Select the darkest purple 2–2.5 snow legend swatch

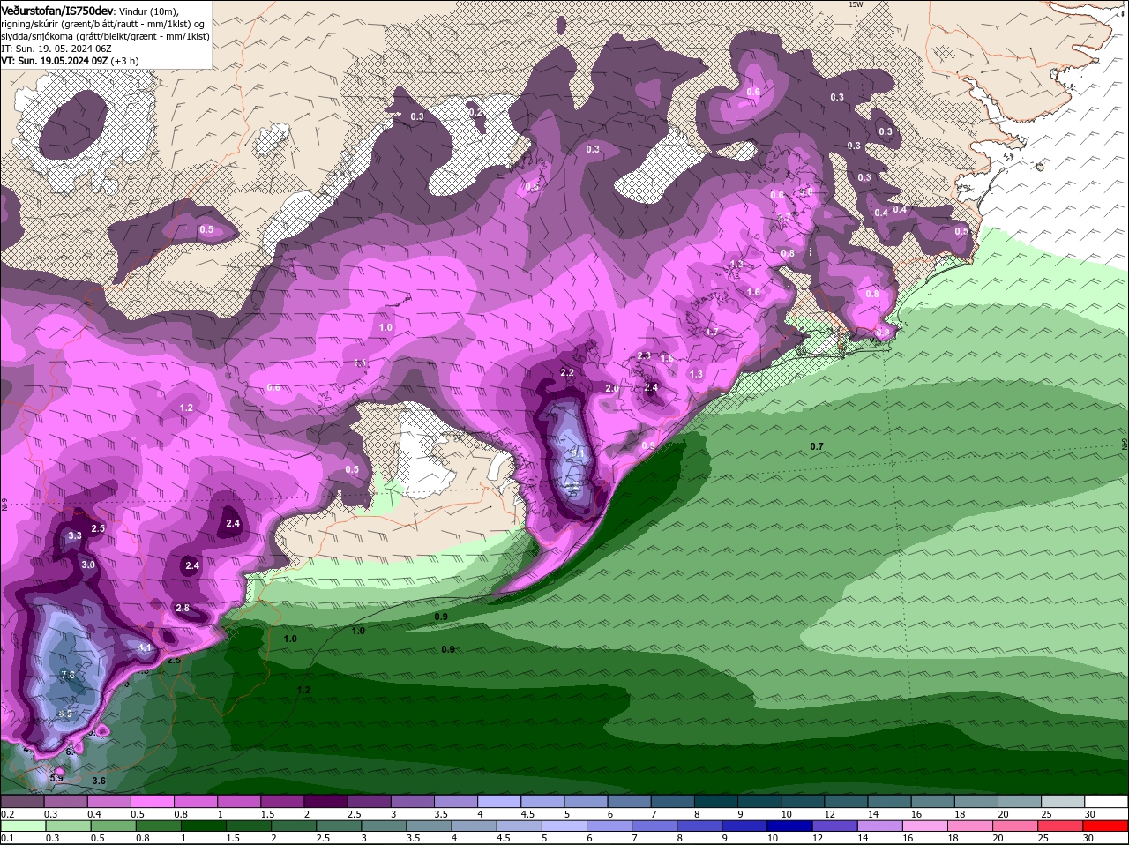click(x=325, y=802)
